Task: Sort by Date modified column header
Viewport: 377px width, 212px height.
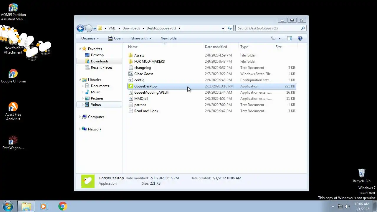Action: (221, 47)
